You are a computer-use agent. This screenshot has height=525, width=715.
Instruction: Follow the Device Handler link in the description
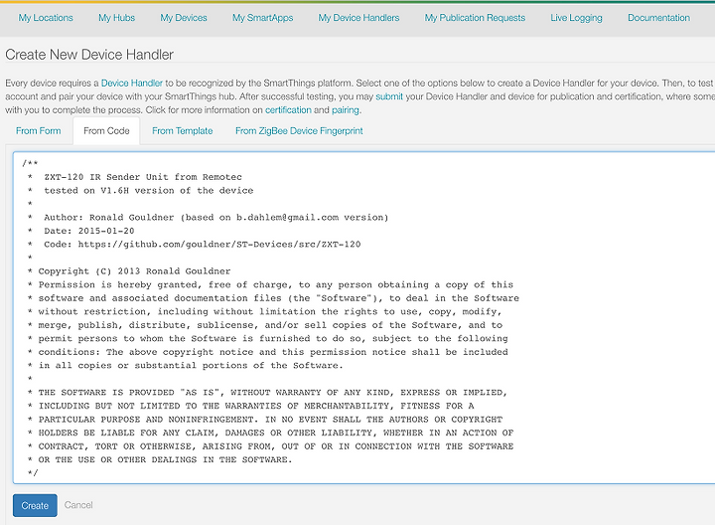coord(132,84)
